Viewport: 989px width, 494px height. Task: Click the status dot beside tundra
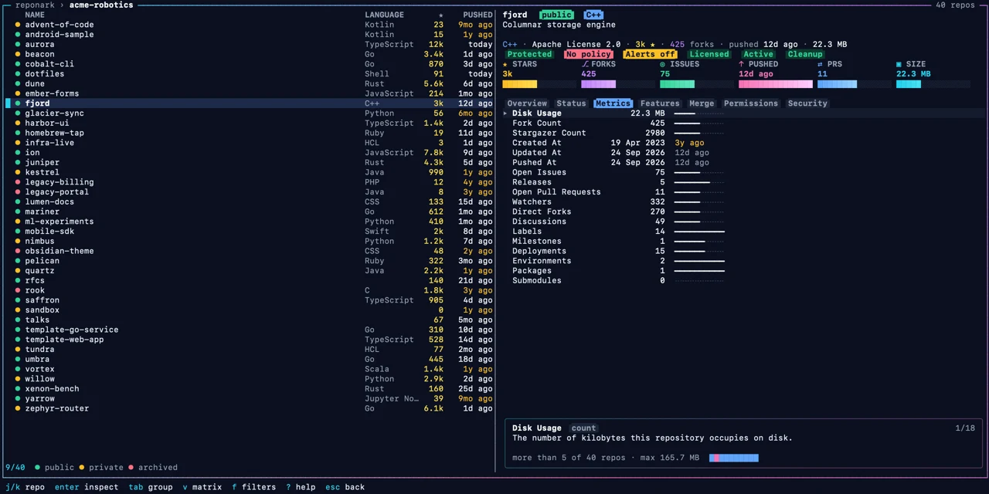pyautogui.click(x=18, y=350)
